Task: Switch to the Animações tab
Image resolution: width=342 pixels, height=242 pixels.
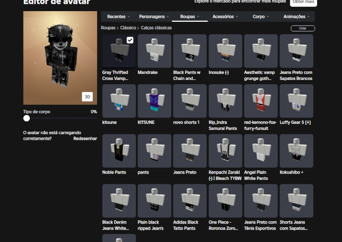Action: tap(297, 17)
